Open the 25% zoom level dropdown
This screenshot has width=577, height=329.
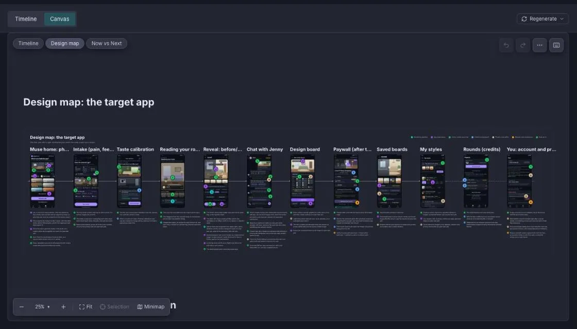pos(42,307)
